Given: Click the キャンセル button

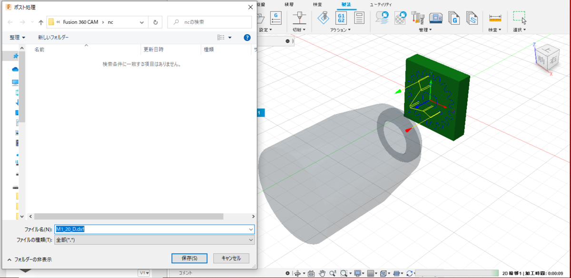Looking at the screenshot, I should pyautogui.click(x=231, y=258).
